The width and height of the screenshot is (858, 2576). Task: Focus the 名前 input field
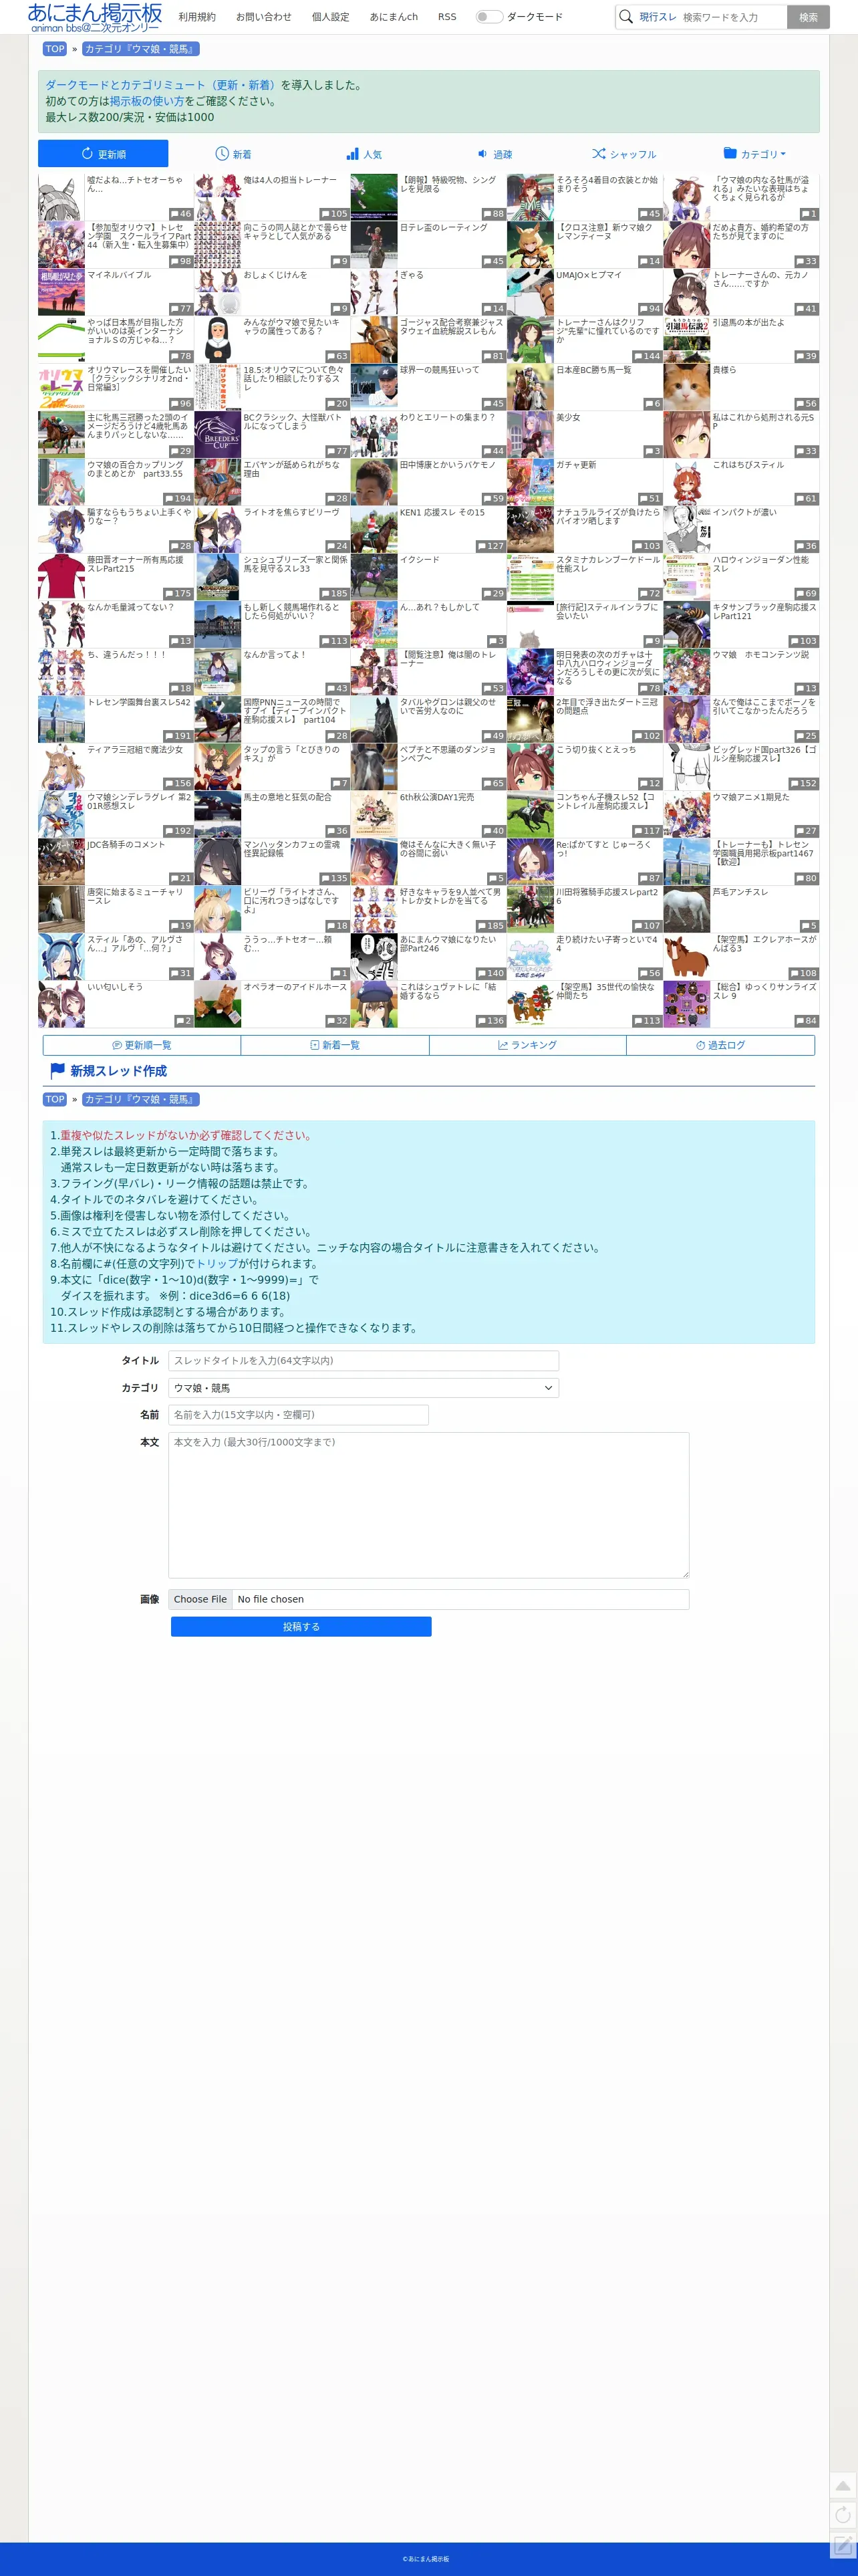pos(298,1415)
